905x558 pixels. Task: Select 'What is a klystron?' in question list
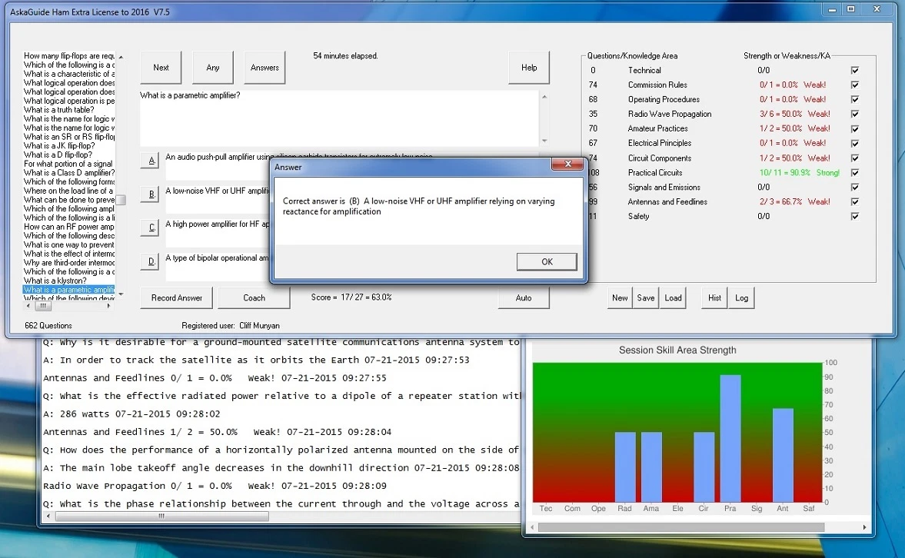point(55,281)
